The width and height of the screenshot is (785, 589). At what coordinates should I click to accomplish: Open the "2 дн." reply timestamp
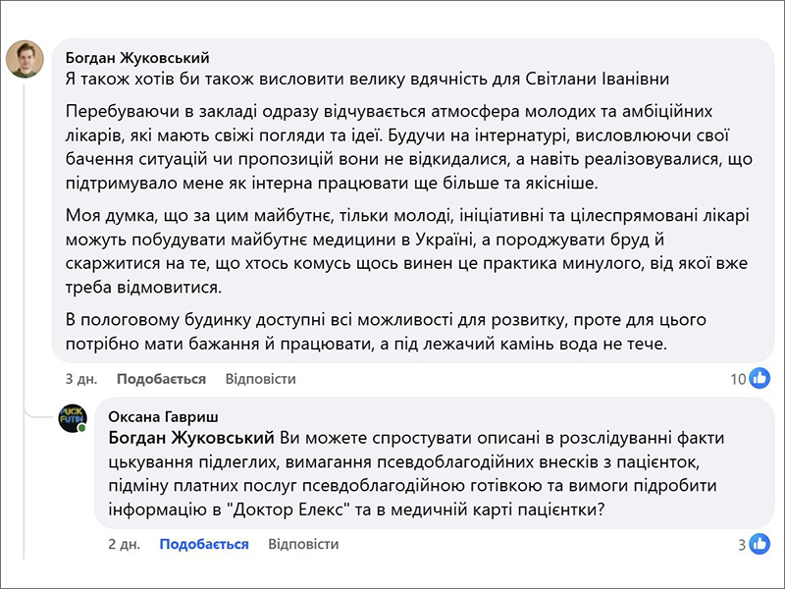(x=123, y=544)
